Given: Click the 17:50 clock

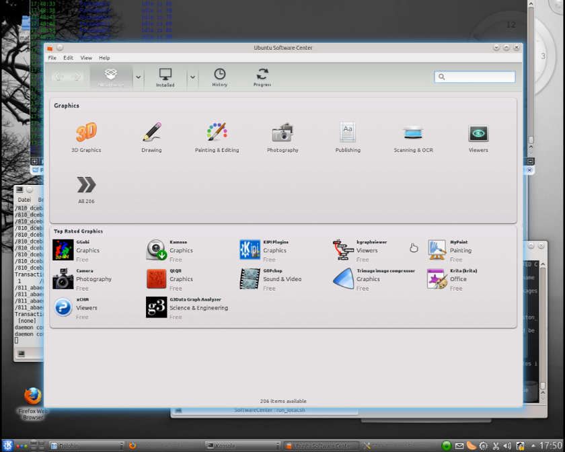Looking at the screenshot, I should tap(551, 446).
